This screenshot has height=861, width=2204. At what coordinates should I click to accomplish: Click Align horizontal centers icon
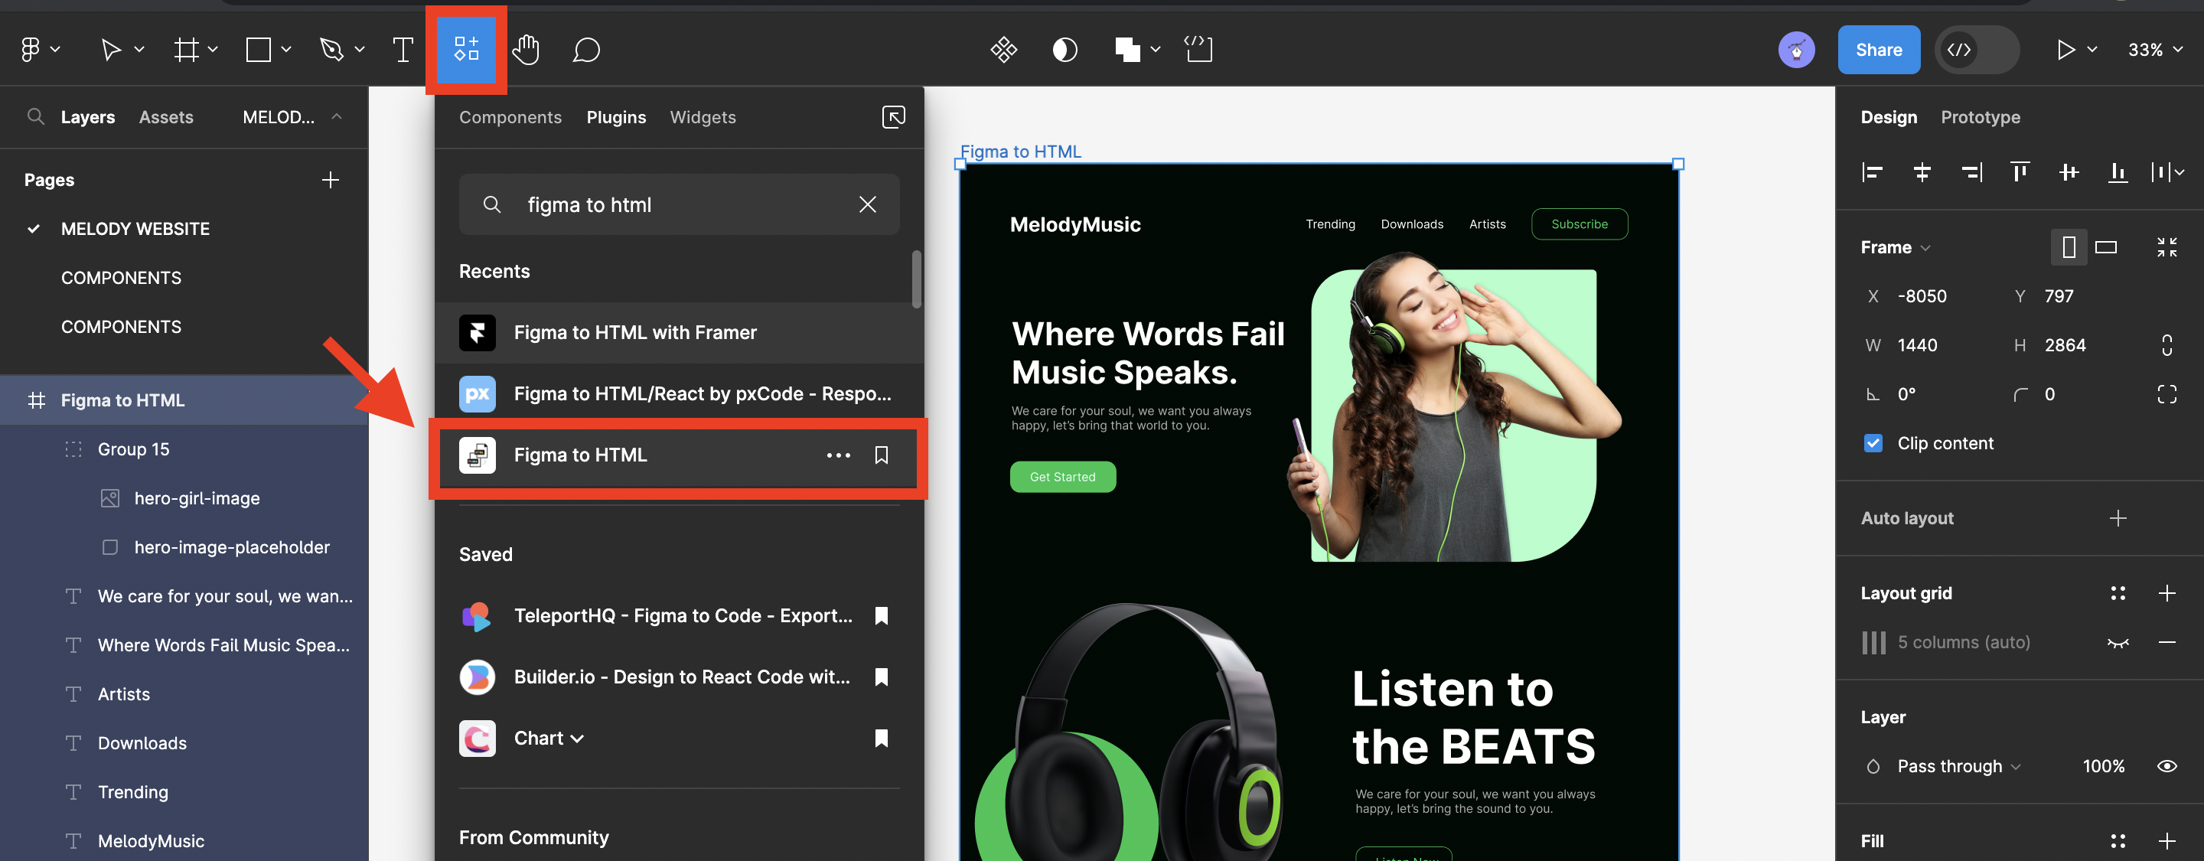pyautogui.click(x=1922, y=173)
